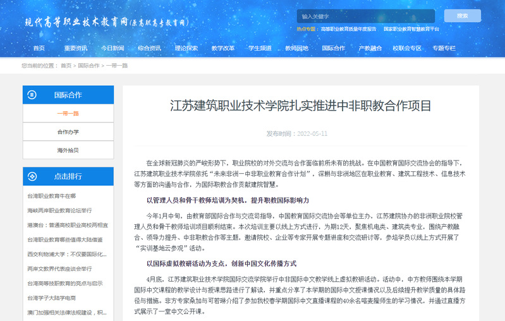Switch to the 海外拾贝 sidebar tab
Viewport: 505px width, 321px height.
point(68,150)
